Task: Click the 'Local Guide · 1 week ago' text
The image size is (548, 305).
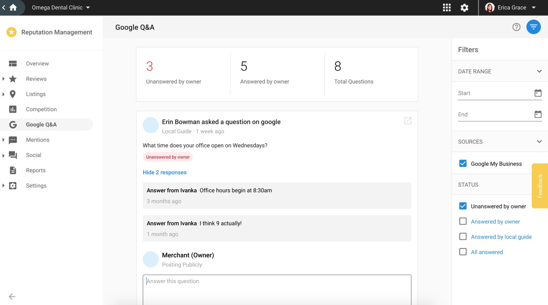Action: (x=193, y=131)
